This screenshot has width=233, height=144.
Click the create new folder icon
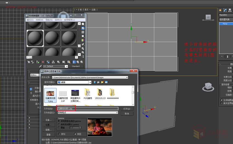pos(102,82)
